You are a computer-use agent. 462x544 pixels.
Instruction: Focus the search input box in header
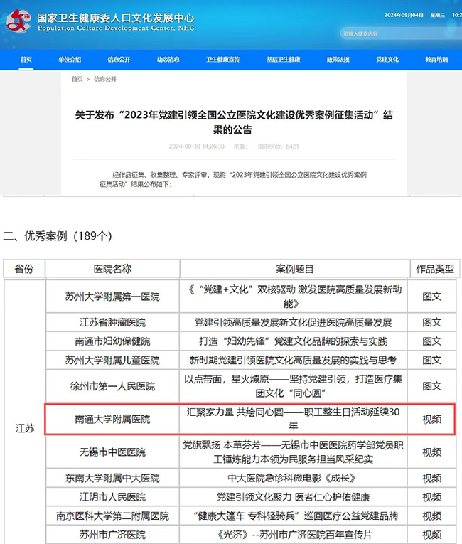[x=401, y=33]
